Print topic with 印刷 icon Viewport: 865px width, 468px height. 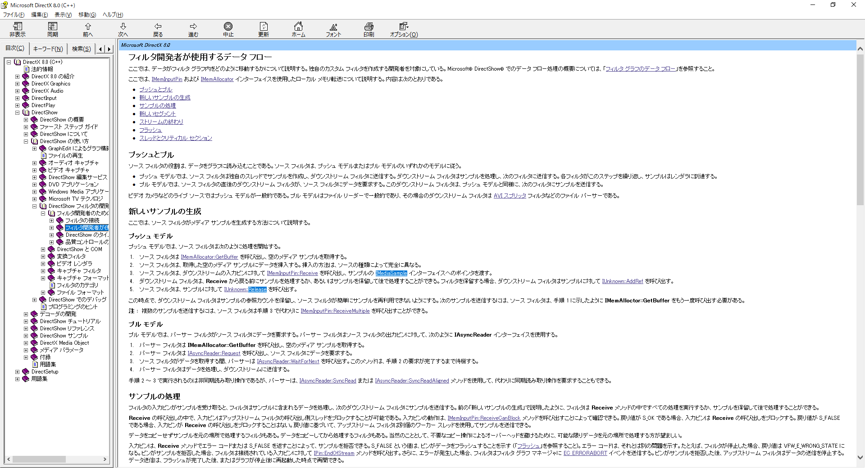(x=369, y=26)
